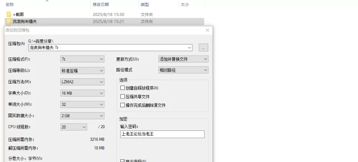This screenshot has width=358, height=162.
Task: Click the folder icon of +截图
Action: (9, 15)
